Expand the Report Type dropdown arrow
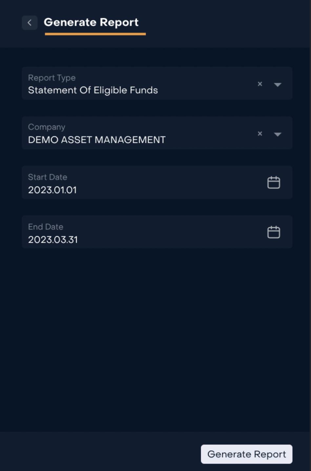The height and width of the screenshot is (471, 311). pyautogui.click(x=278, y=85)
